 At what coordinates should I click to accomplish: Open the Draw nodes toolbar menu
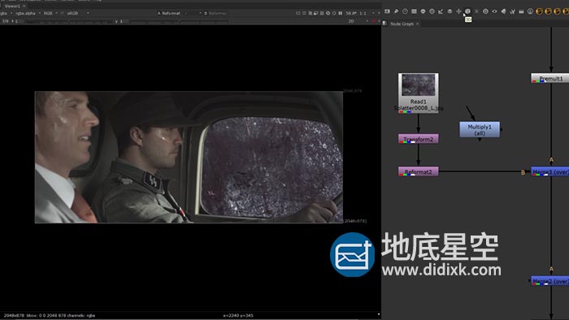click(397, 11)
